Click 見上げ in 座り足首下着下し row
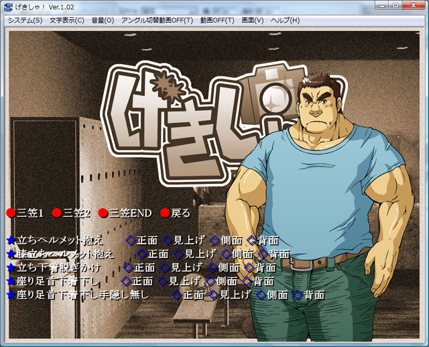Screen dimensions: 429x347 [179, 281]
